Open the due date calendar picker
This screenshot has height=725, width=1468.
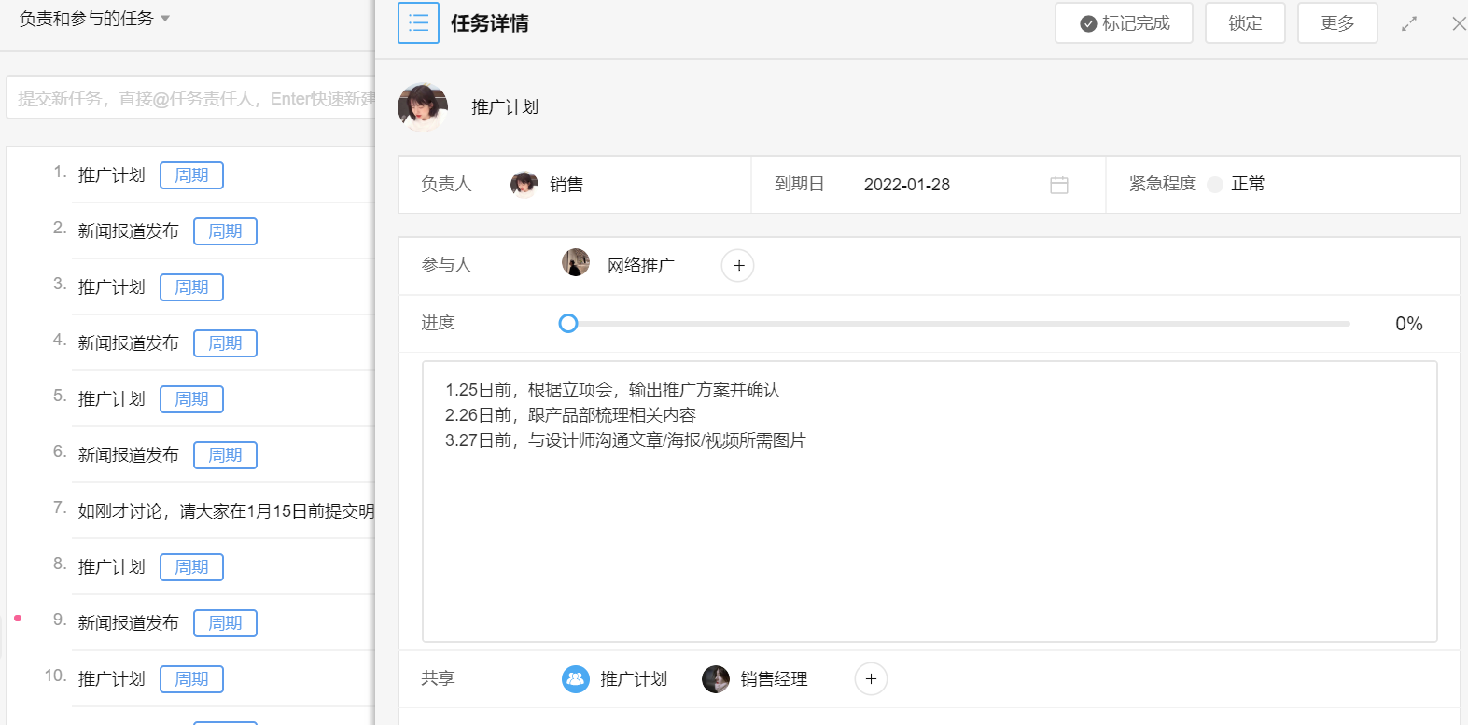point(1058,185)
